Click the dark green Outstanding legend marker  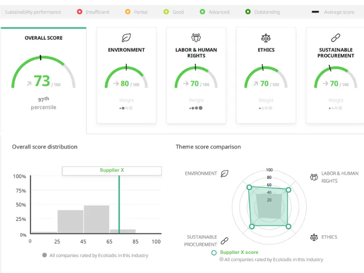(248, 12)
